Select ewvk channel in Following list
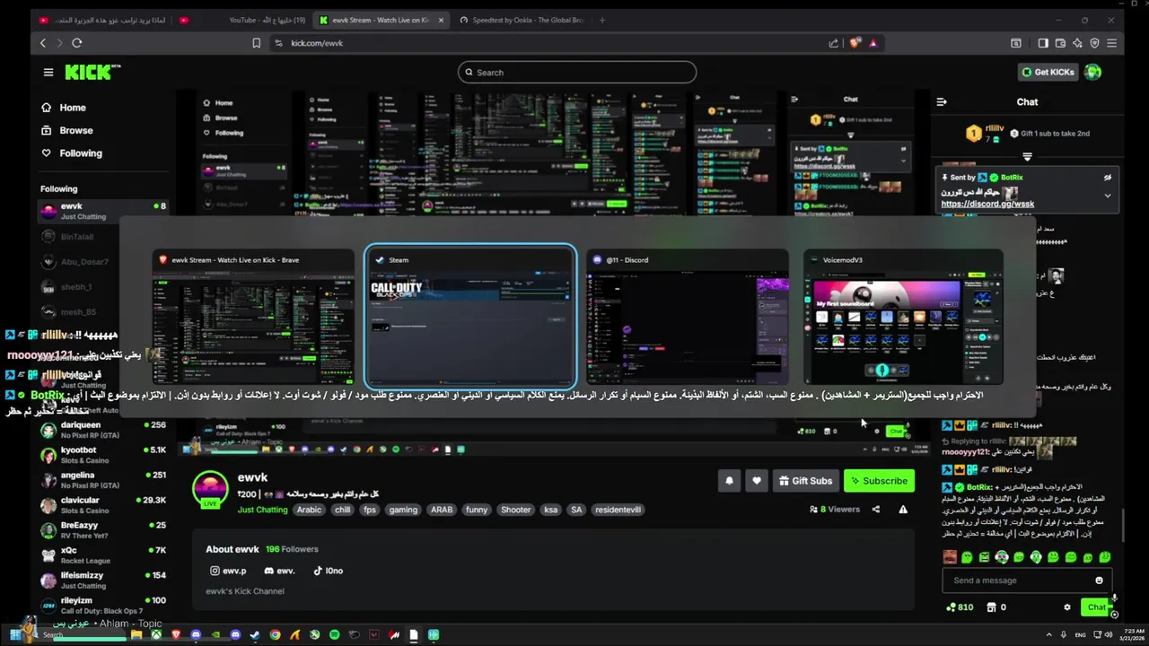The height and width of the screenshot is (646, 1149). [101, 211]
